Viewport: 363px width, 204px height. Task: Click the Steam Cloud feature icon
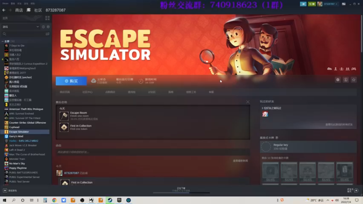[329, 69]
